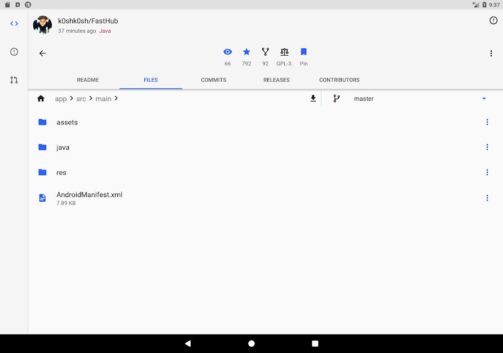Open the code view in left sidebar
Image resolution: width=503 pixels, height=353 pixels.
coord(14,24)
